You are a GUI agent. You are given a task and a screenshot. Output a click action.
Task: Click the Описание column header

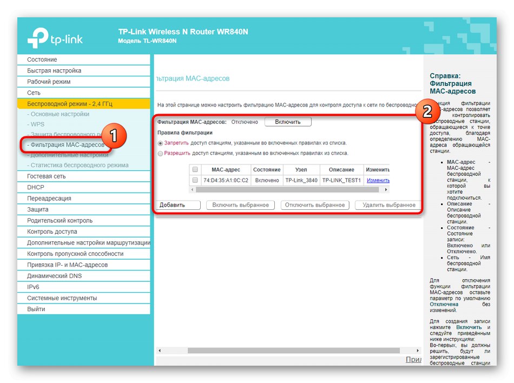pos(341,170)
